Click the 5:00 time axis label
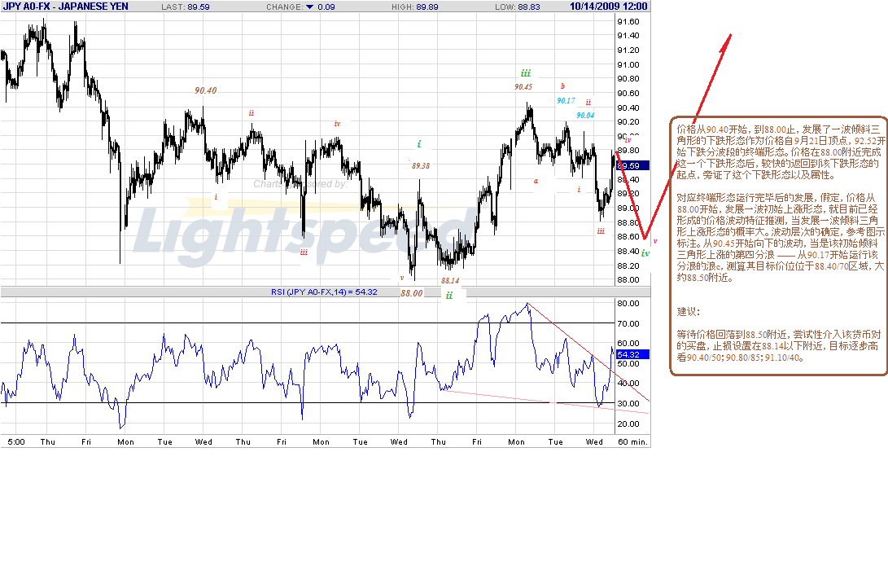This screenshot has height=566, width=888. (x=16, y=442)
